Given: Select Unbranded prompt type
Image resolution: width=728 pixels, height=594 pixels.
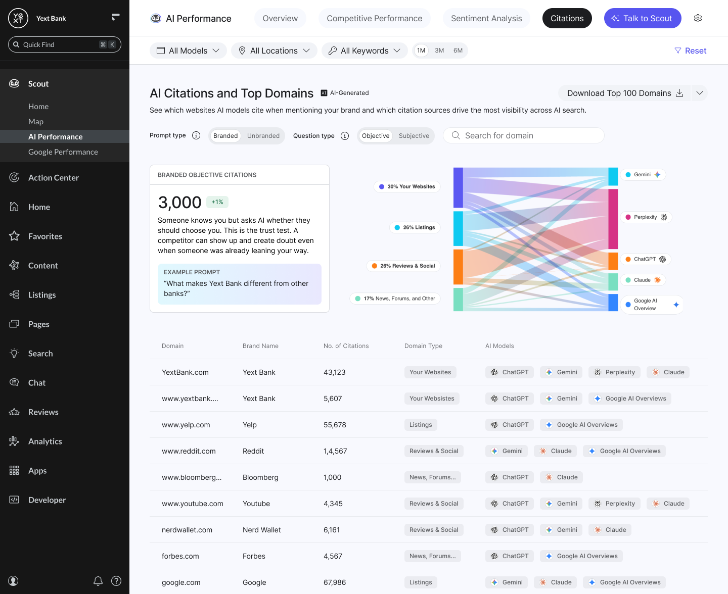Looking at the screenshot, I should 263,136.
